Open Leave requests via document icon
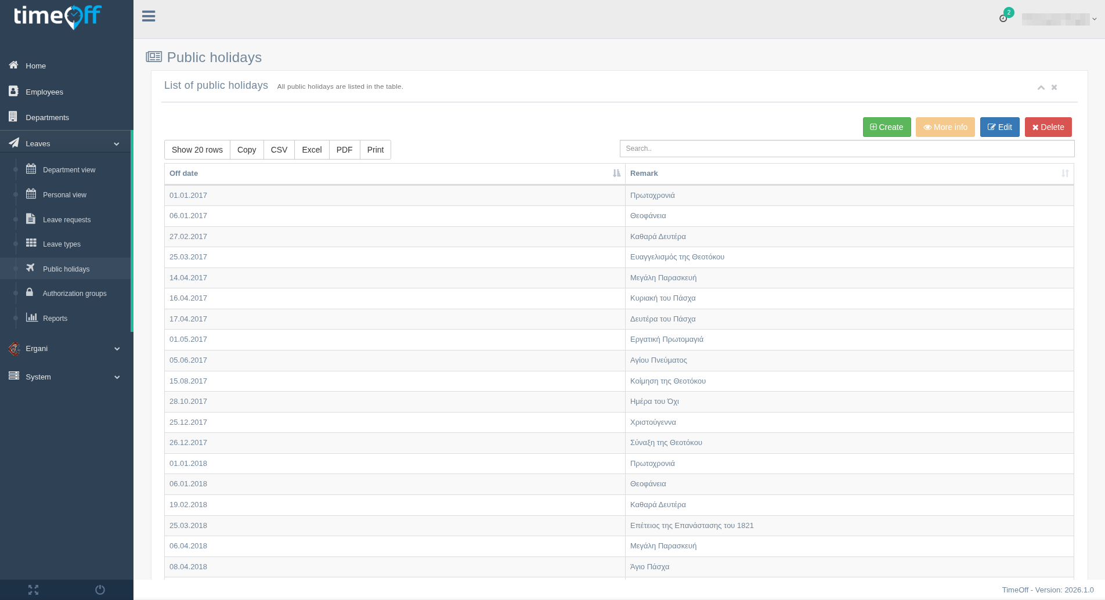This screenshot has width=1105, height=600. pos(32,219)
